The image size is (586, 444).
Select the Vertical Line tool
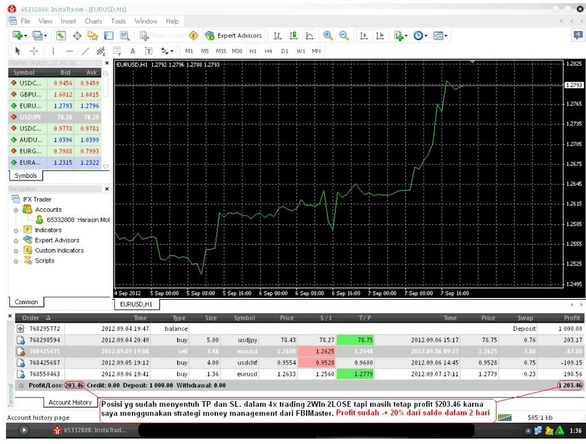pos(53,51)
